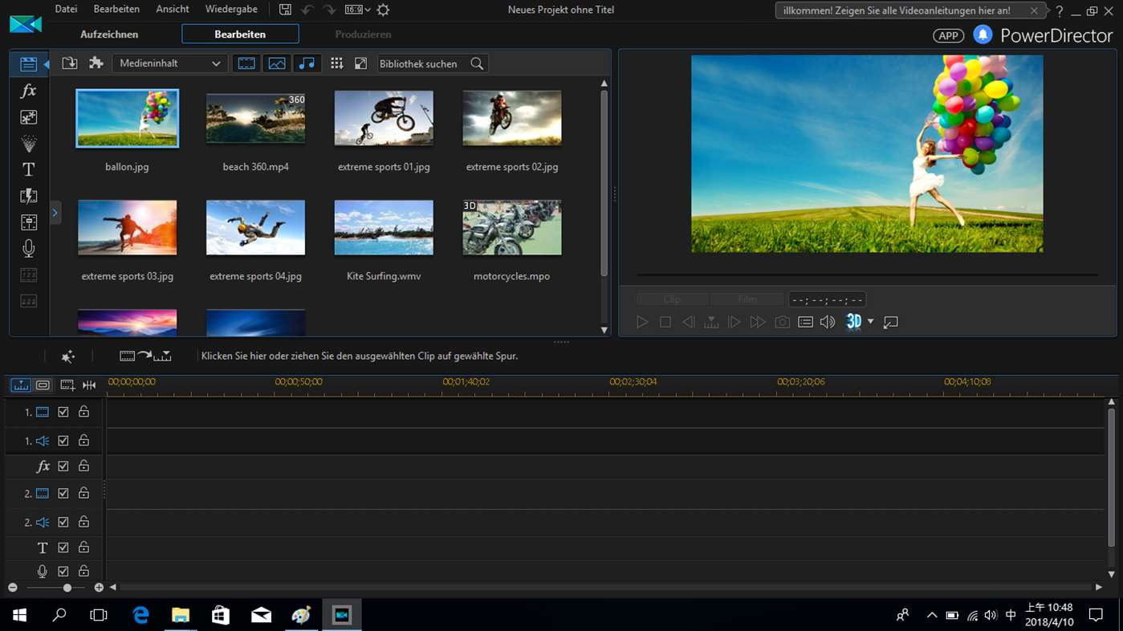Close the welcome tutorial banner
The width and height of the screenshot is (1123, 631).
1035,11
